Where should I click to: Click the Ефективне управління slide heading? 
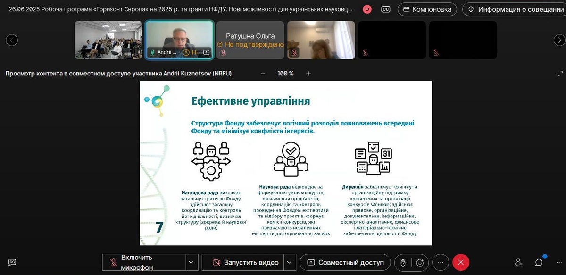250,101
